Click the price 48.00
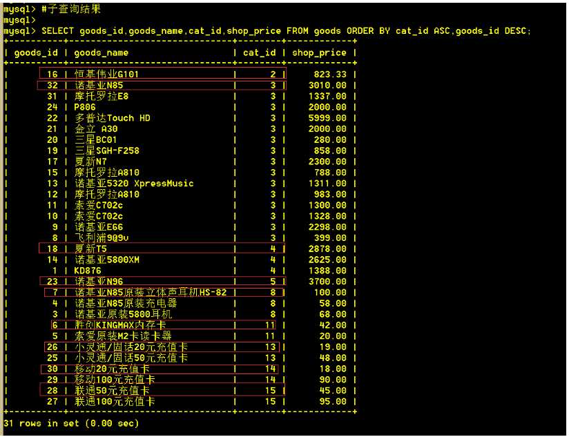This screenshot has height=437, width=569. coord(333,358)
